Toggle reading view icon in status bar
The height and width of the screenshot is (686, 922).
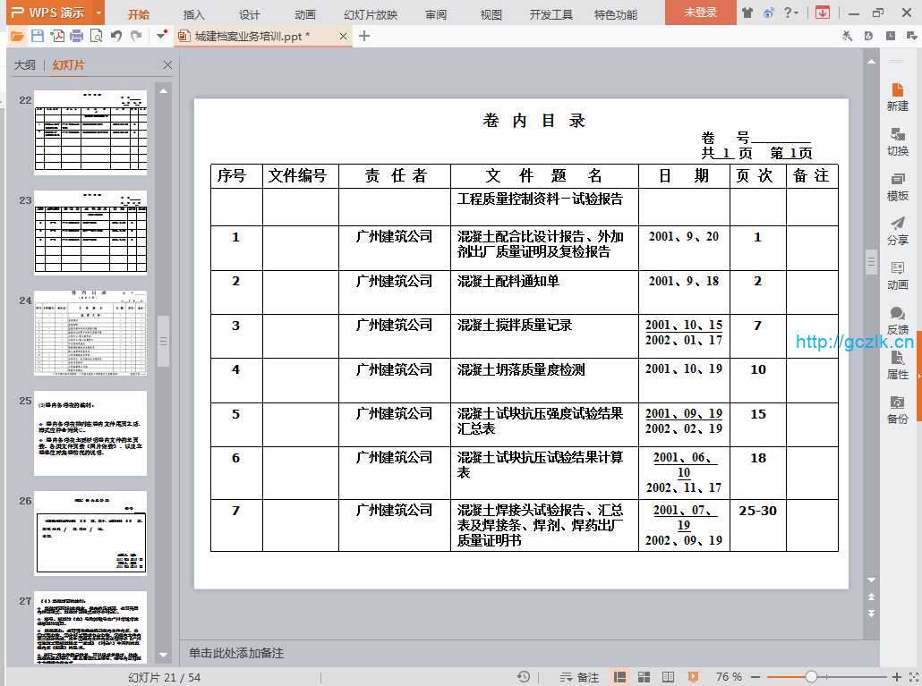668,677
